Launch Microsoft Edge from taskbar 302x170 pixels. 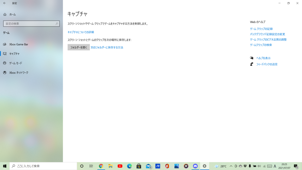[129, 166]
